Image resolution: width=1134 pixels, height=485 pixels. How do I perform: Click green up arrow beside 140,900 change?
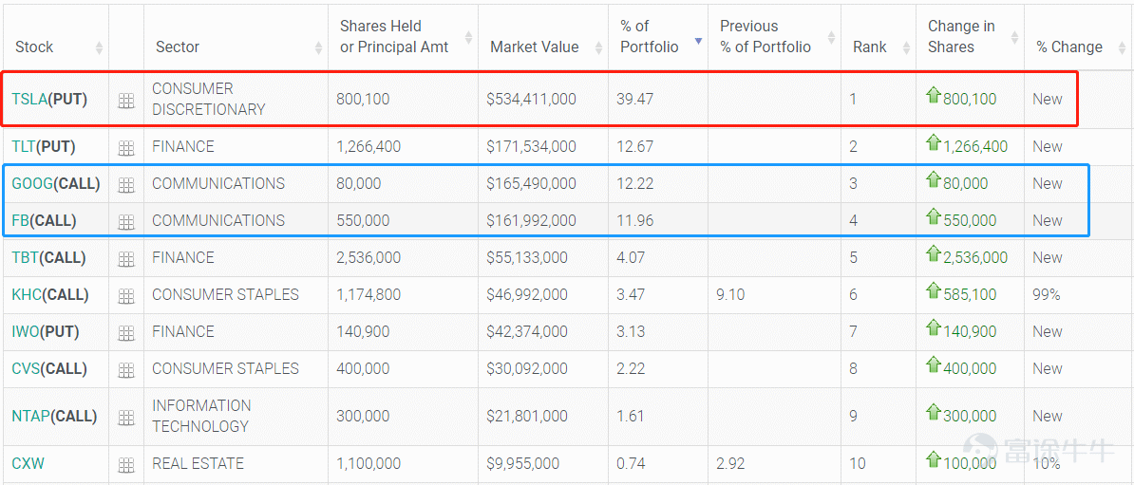(x=933, y=327)
